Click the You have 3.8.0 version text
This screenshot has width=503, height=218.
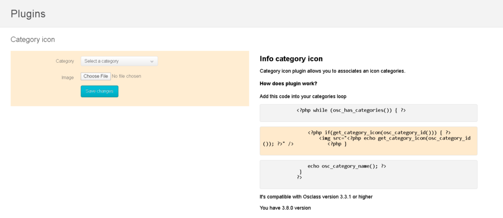click(x=285, y=208)
